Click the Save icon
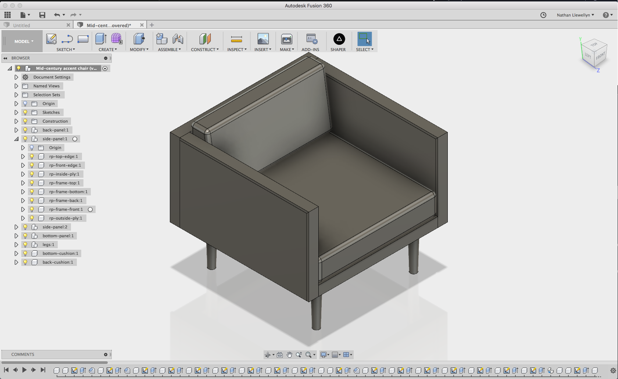The width and height of the screenshot is (618, 379). coord(42,15)
